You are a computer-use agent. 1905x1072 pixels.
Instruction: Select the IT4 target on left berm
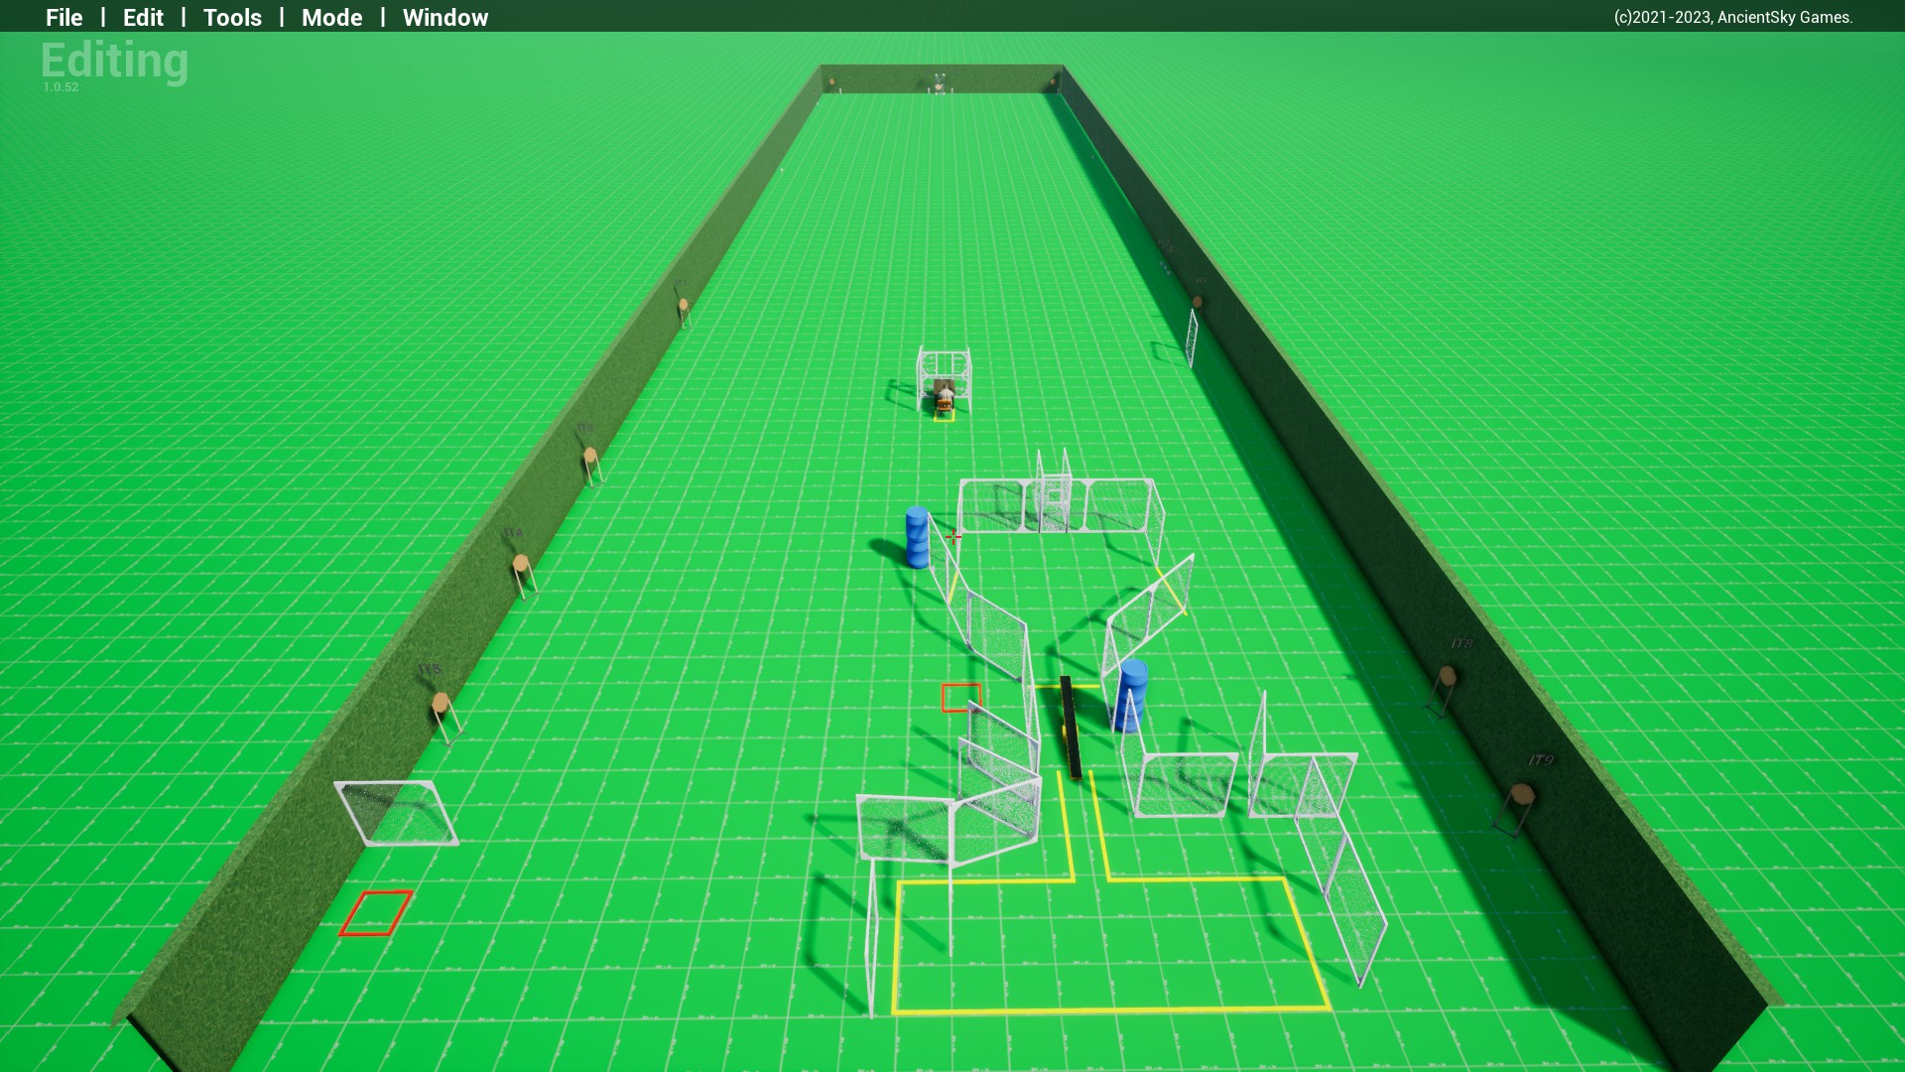click(x=521, y=565)
